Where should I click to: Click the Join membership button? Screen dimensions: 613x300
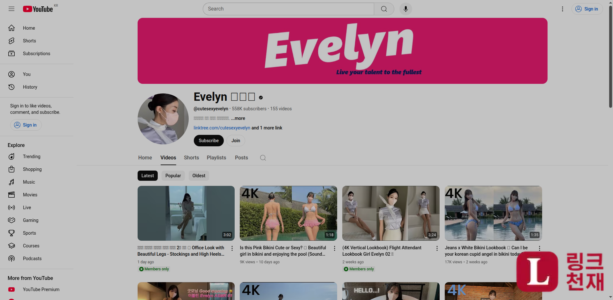pyautogui.click(x=236, y=141)
